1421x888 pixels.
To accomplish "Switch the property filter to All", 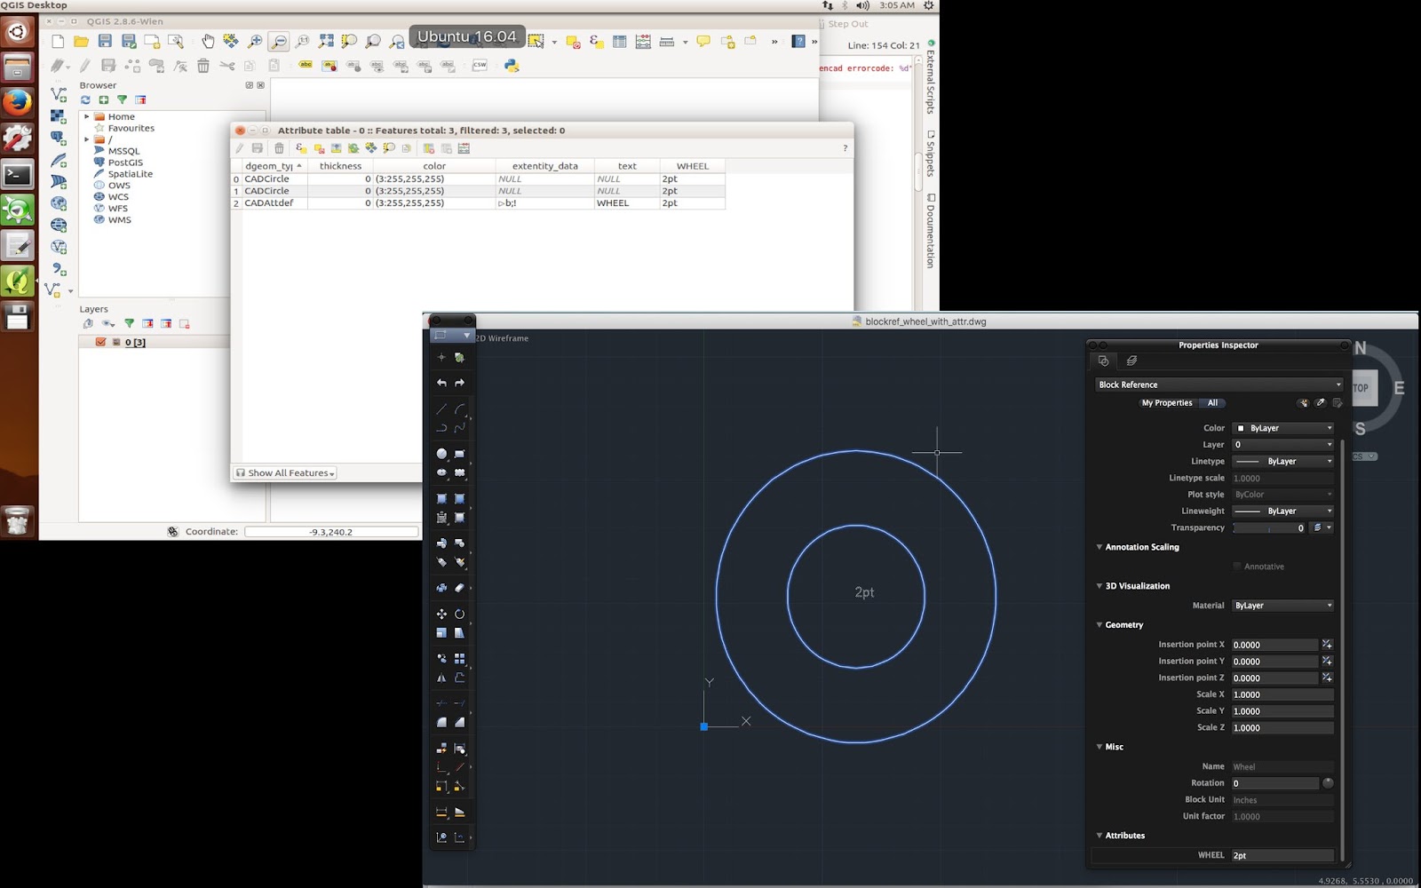I will 1212,403.
